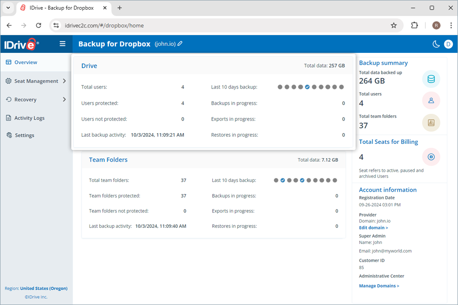
Task: Bookmark the page using the star toggle
Action: point(393,24)
